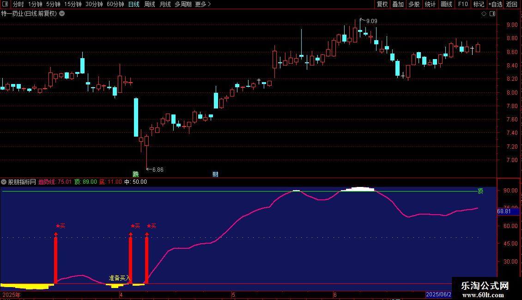This screenshot has width=522, height=300.
Task: Select the 5分钟 period
Action: point(53,4)
